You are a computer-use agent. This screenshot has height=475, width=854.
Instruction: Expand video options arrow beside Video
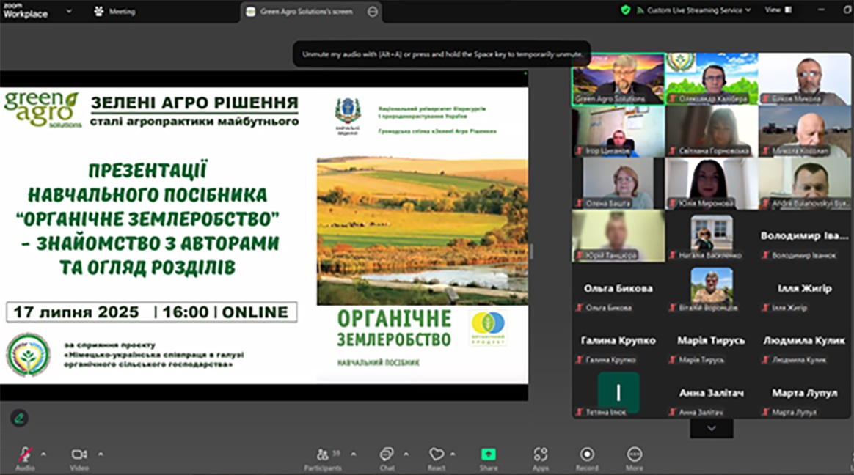pyautogui.click(x=101, y=454)
